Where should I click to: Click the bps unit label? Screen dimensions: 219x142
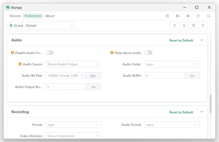point(93,75)
